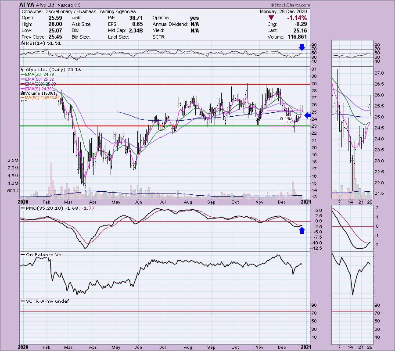Click the red down-triangle change indicator icon
Viewport: 395px width, 351px height.
tap(271, 18)
